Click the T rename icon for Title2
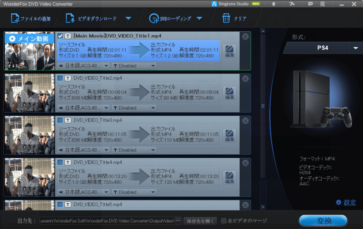The image size is (363, 229). click(68, 78)
